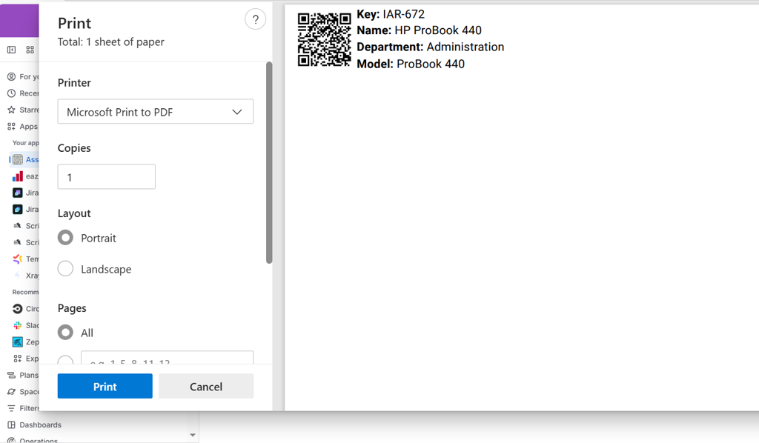Screen dimensions: 759x443
Task: Open the Explore apps icon in sidebar
Action: tap(18, 359)
